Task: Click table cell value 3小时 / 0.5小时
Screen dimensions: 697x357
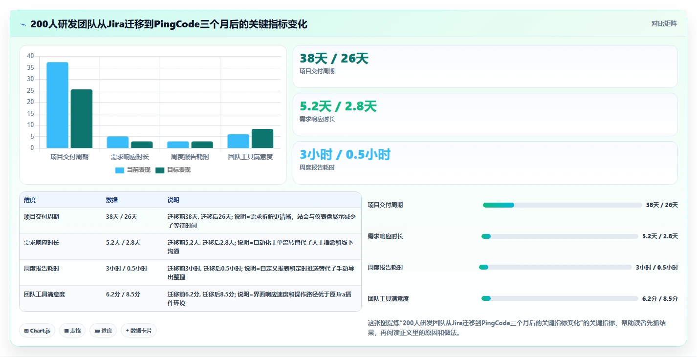Action: pos(126,268)
